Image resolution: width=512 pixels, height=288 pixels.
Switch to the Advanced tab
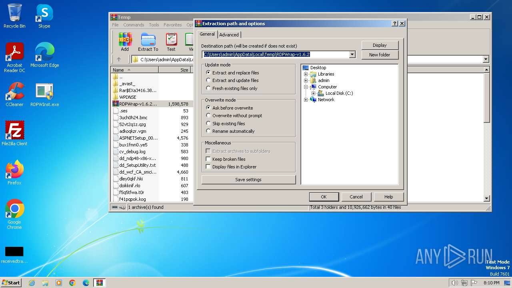coord(229,35)
